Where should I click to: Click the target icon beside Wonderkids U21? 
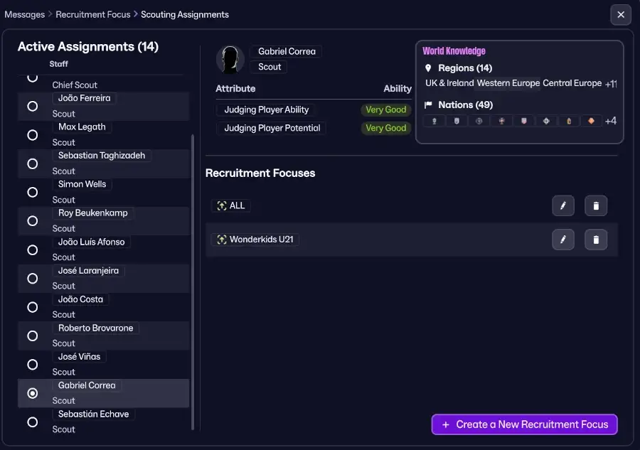coord(222,240)
